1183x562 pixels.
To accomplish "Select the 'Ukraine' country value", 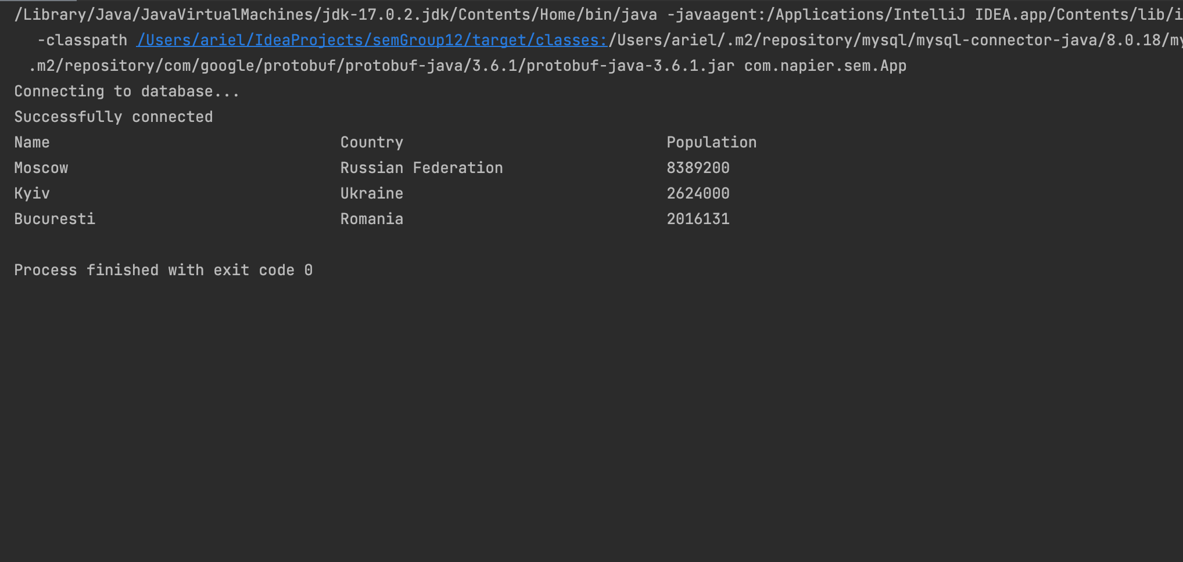I will 372,193.
